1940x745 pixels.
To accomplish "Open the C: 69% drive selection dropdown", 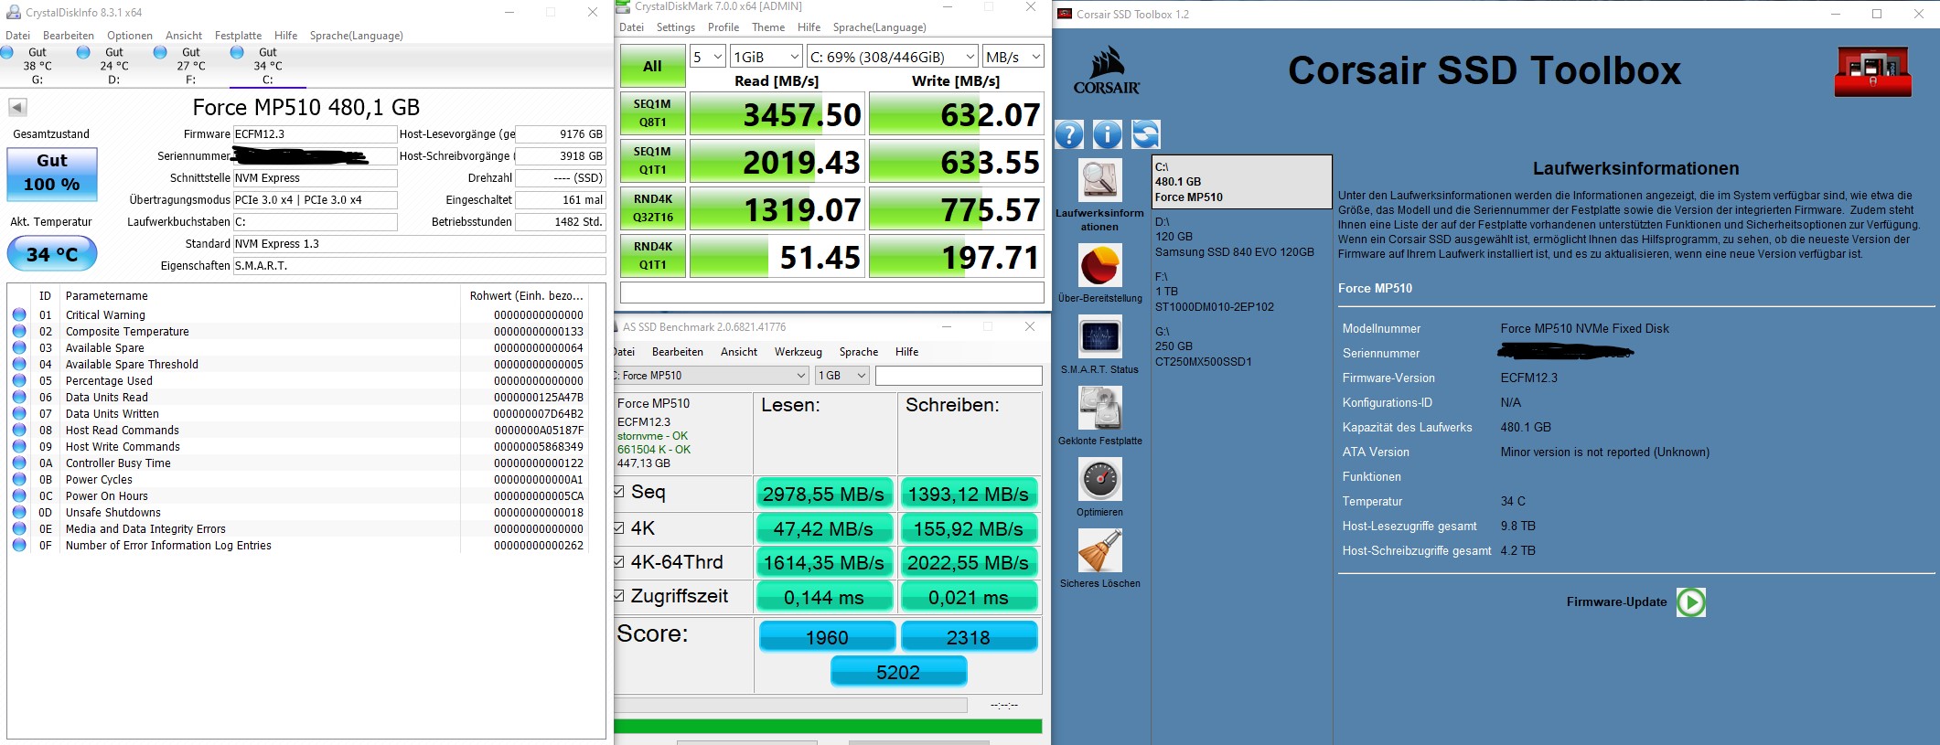I will (893, 57).
